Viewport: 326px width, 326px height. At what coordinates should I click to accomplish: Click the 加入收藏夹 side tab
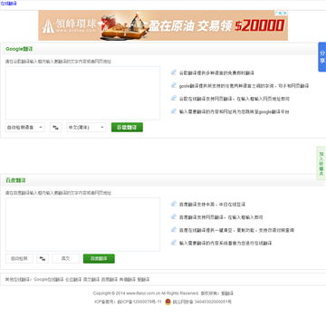321,163
